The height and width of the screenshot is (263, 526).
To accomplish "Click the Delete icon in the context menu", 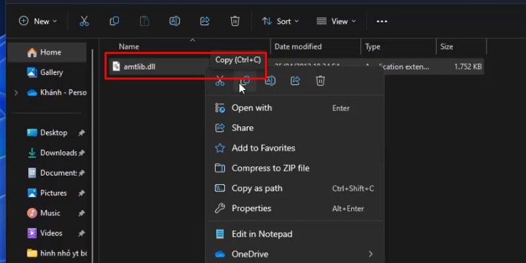I will point(320,81).
